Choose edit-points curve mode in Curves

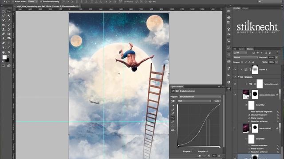pos(173,118)
